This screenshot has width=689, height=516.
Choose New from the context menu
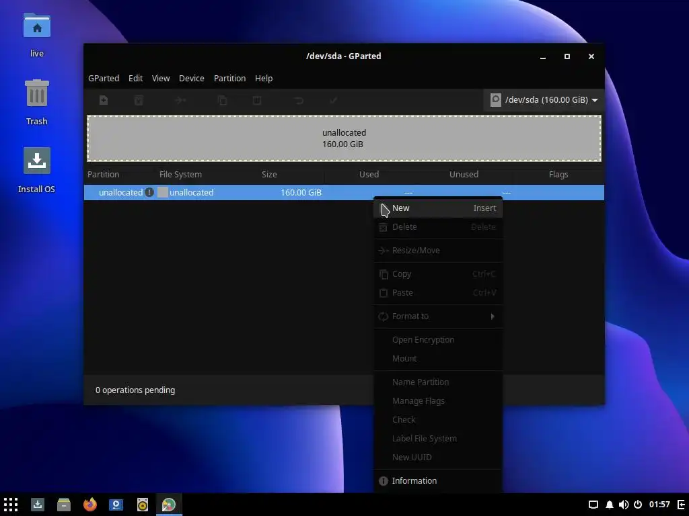coord(437,208)
